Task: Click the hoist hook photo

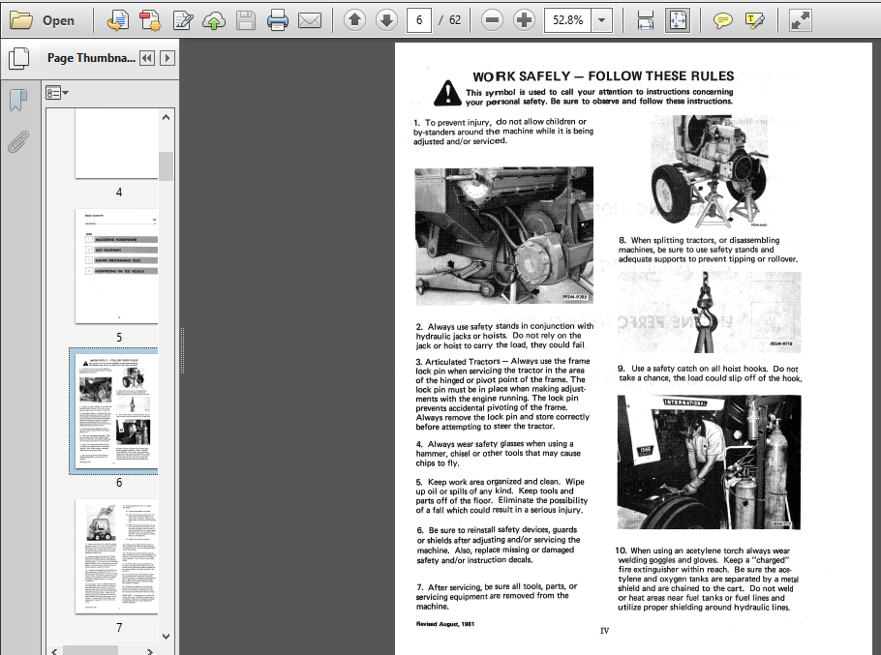Action: click(709, 313)
